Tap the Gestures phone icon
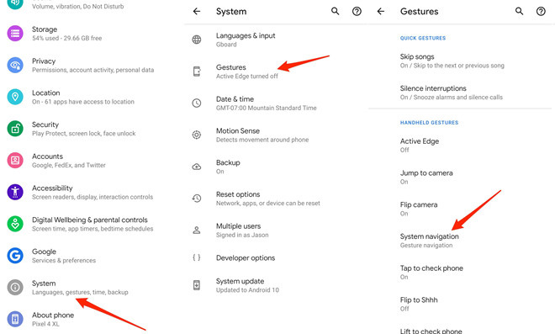Image resolution: width=555 pixels, height=334 pixels. [197, 72]
